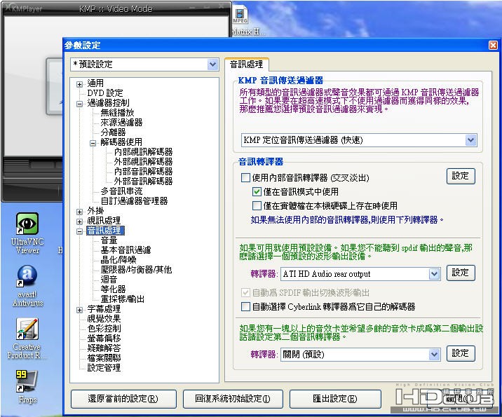Select 自訂過濾器管理器 in the tree
This screenshot has width=502, height=417.
(134, 201)
